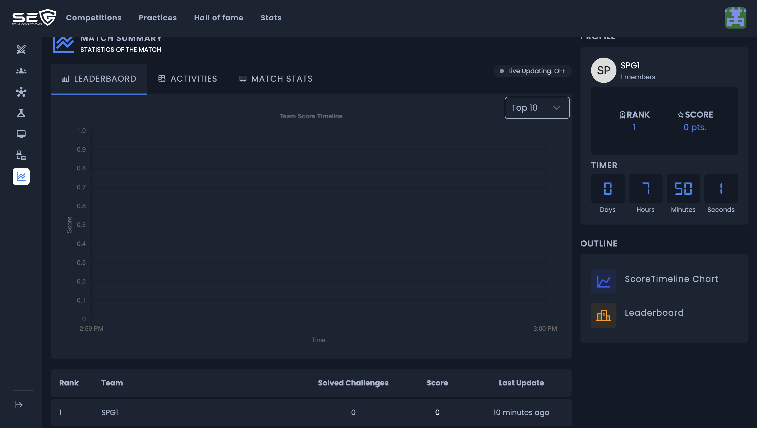The image size is (757, 428).
Task: Click the monitor sidebar icon
Action: (x=21, y=134)
